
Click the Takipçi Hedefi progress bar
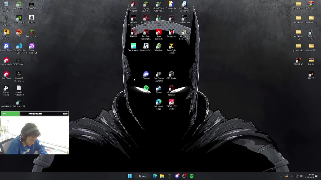(x=35, y=114)
